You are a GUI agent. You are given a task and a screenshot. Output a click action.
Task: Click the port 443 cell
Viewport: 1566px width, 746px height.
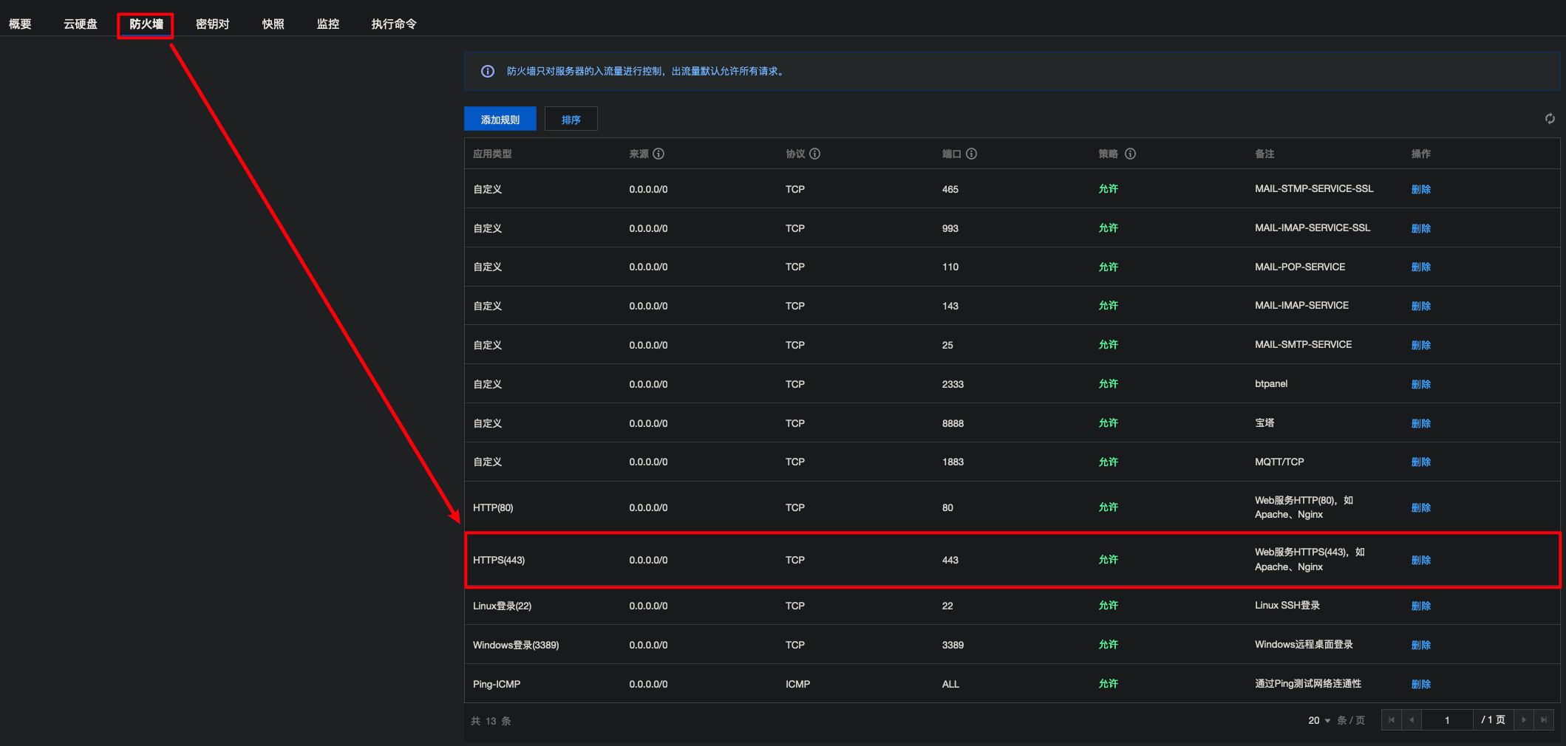coord(950,561)
